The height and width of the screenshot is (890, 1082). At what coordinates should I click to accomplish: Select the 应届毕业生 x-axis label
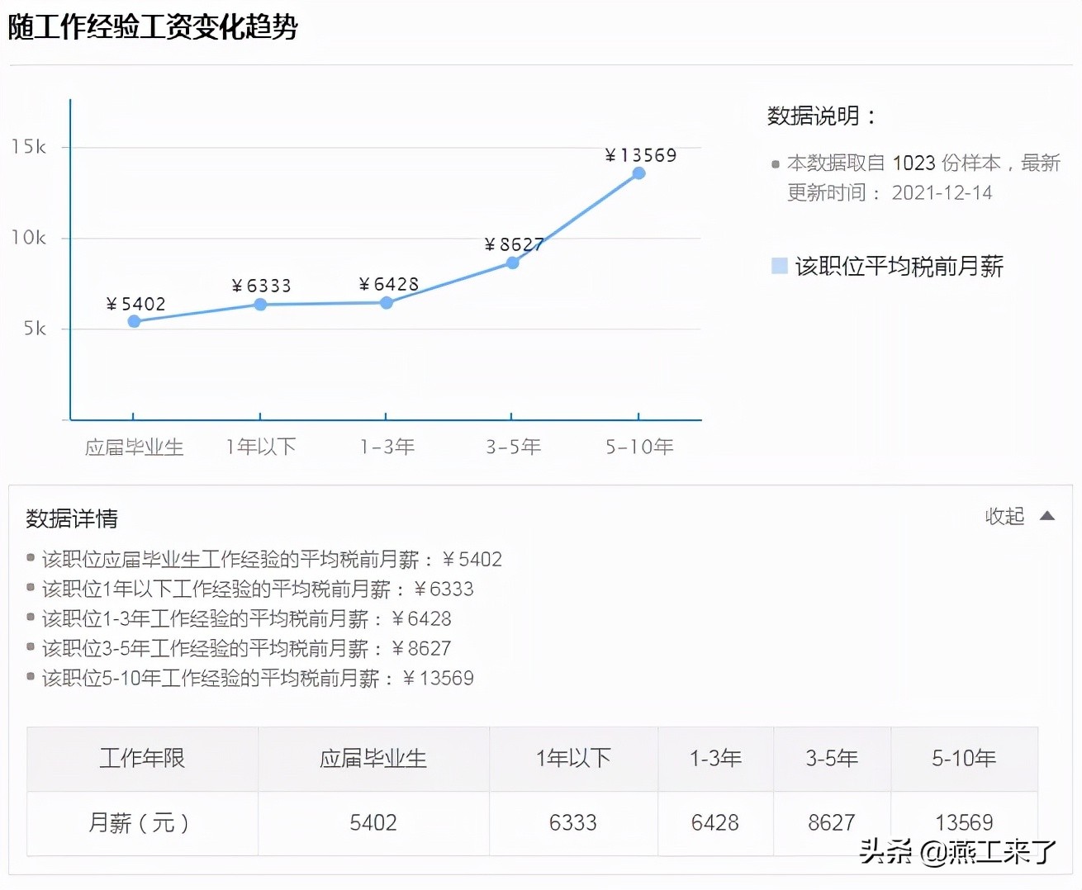pos(134,447)
